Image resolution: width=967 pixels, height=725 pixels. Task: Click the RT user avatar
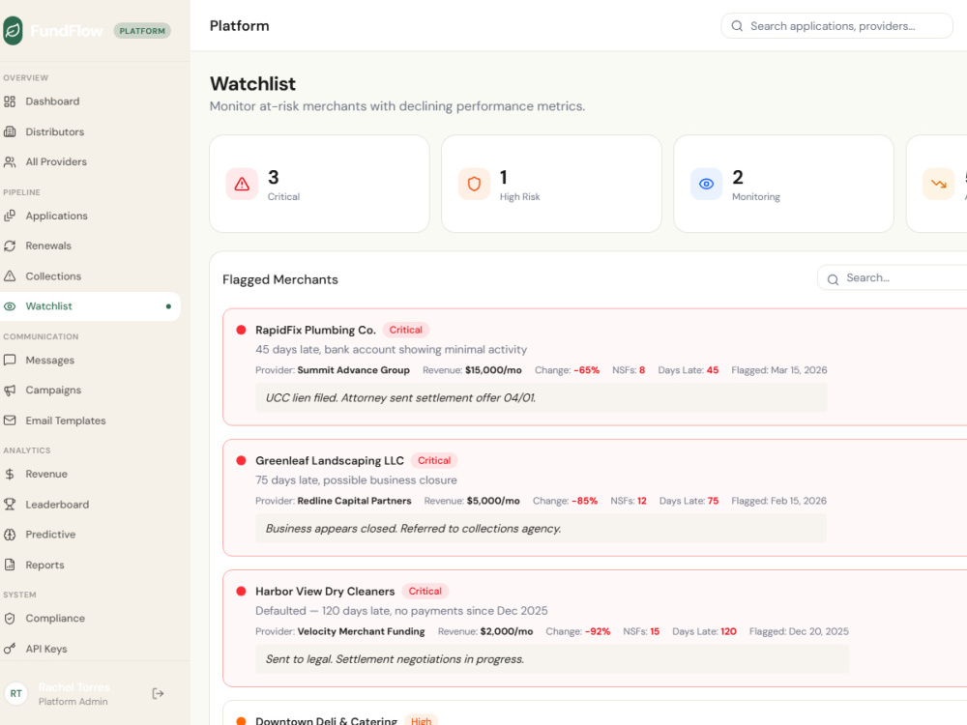(16, 693)
